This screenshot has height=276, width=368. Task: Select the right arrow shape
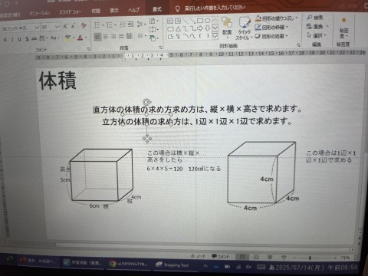tap(200, 28)
